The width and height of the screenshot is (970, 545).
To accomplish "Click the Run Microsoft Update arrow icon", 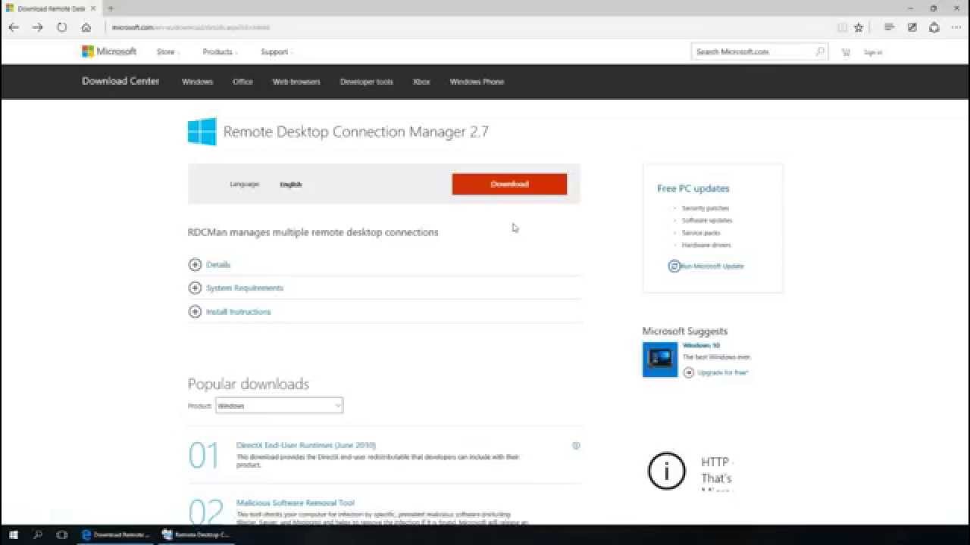I will coord(674,266).
